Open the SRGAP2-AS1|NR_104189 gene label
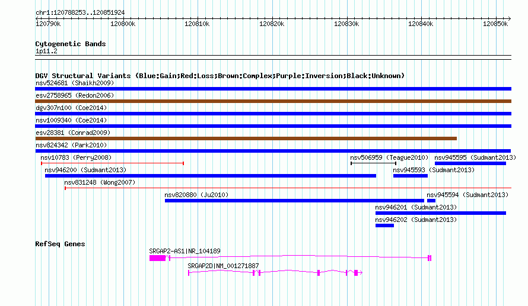 tap(185, 251)
